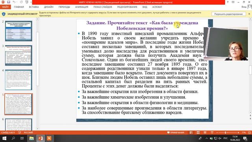Select slide 4 thumbnail
The width and height of the screenshot is (252, 142).
pyautogui.click(x=19, y=80)
